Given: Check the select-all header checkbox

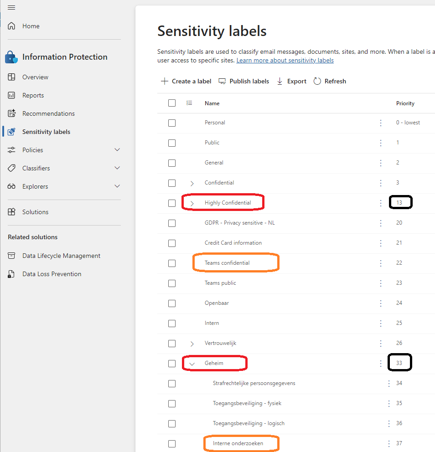Looking at the screenshot, I should click(x=172, y=103).
